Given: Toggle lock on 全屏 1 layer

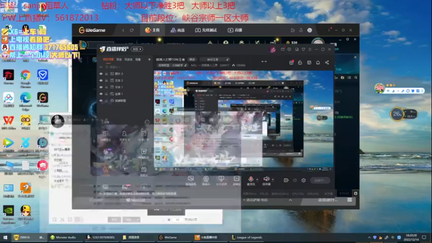Looking at the screenshot, I should click(x=106, y=94).
